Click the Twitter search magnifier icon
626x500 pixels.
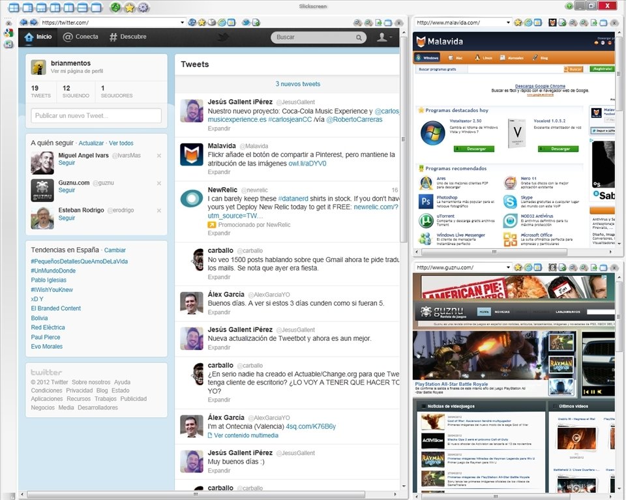point(359,38)
